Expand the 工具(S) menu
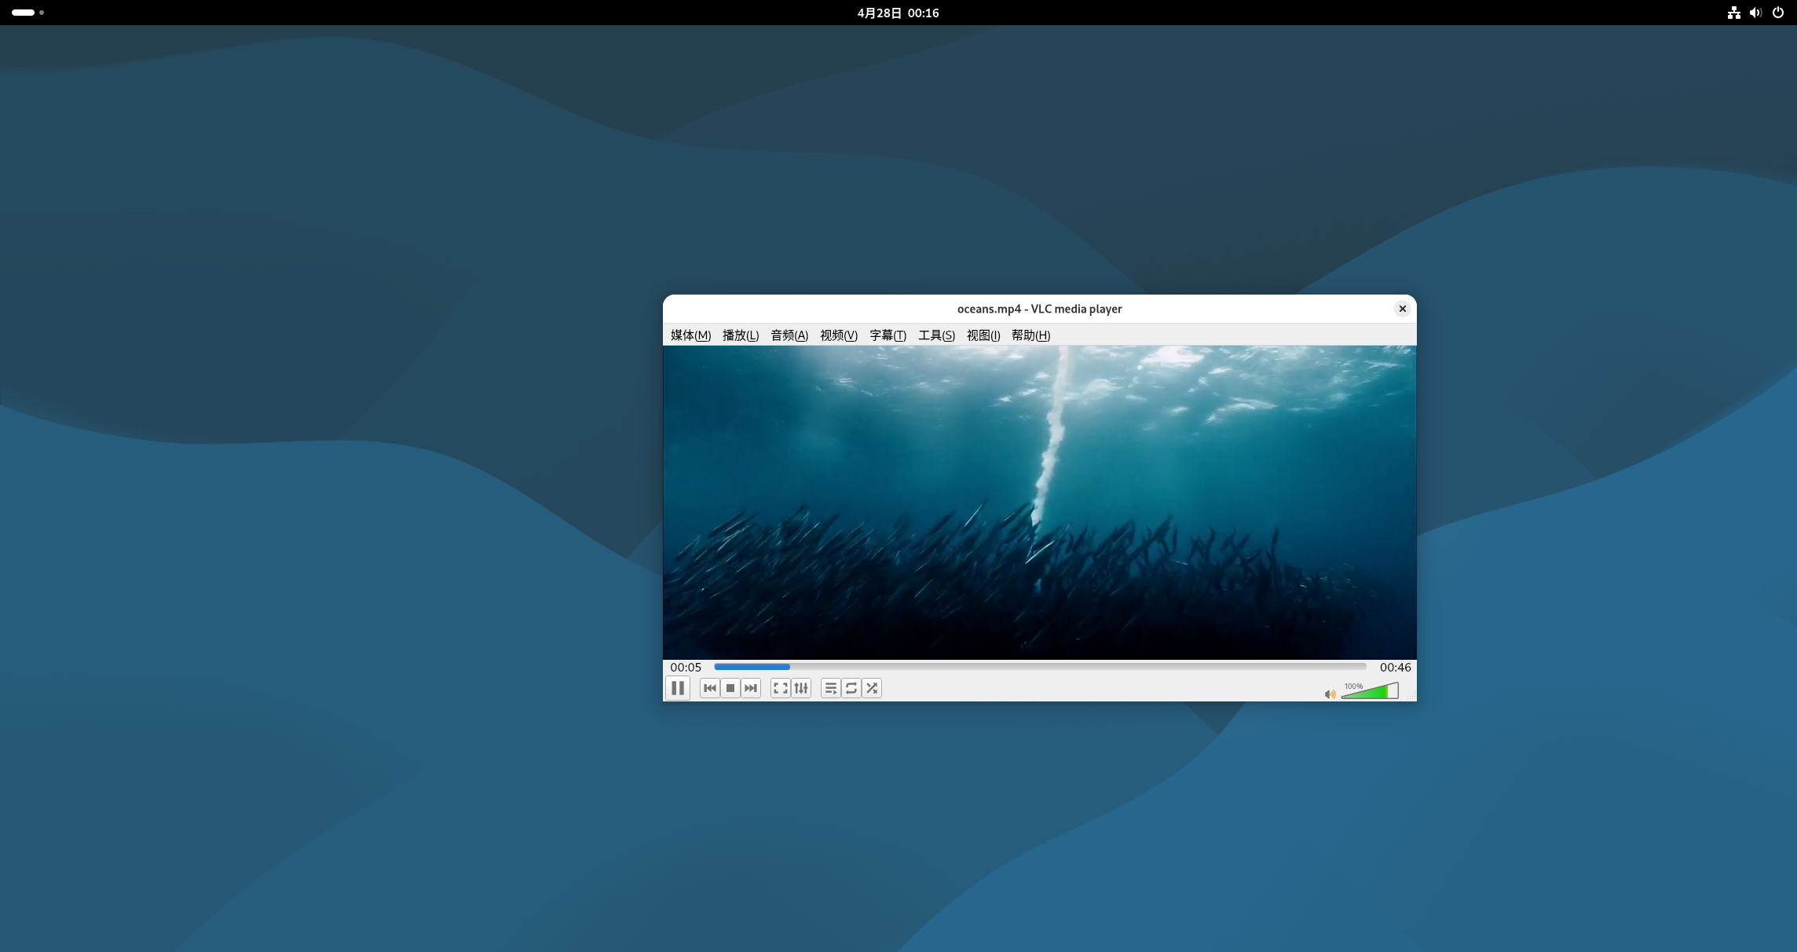 936,335
